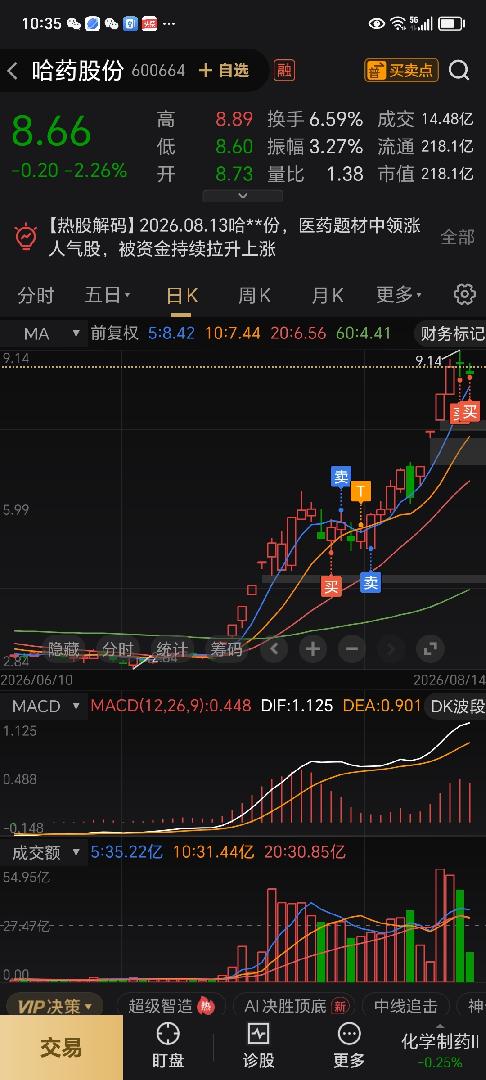Tap the 热 badge on 超级智造
The height and width of the screenshot is (1080, 486).
[206, 1006]
